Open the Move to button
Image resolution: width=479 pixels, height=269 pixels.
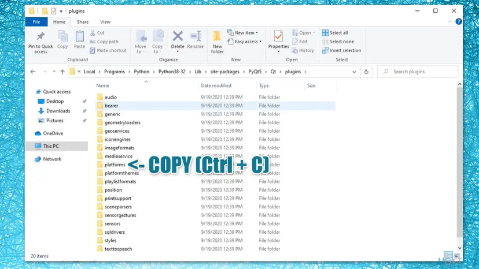(141, 42)
